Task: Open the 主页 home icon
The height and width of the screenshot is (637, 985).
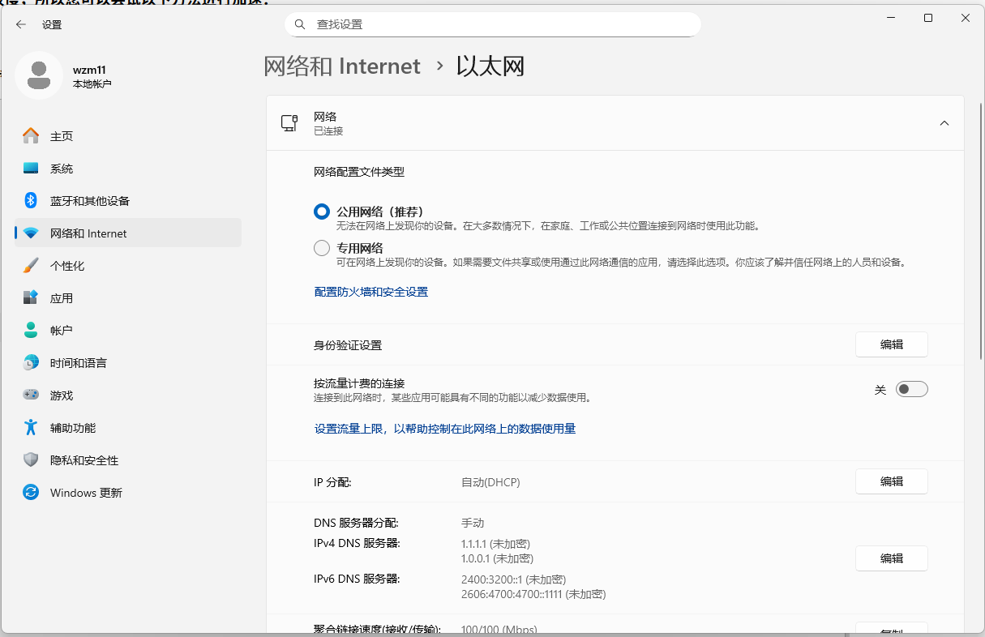Action: 30,135
